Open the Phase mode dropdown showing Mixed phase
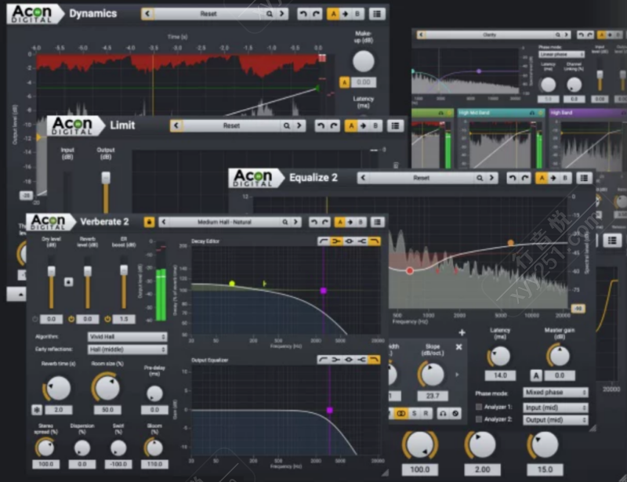Image resolution: width=627 pixels, height=482 pixels. click(556, 393)
